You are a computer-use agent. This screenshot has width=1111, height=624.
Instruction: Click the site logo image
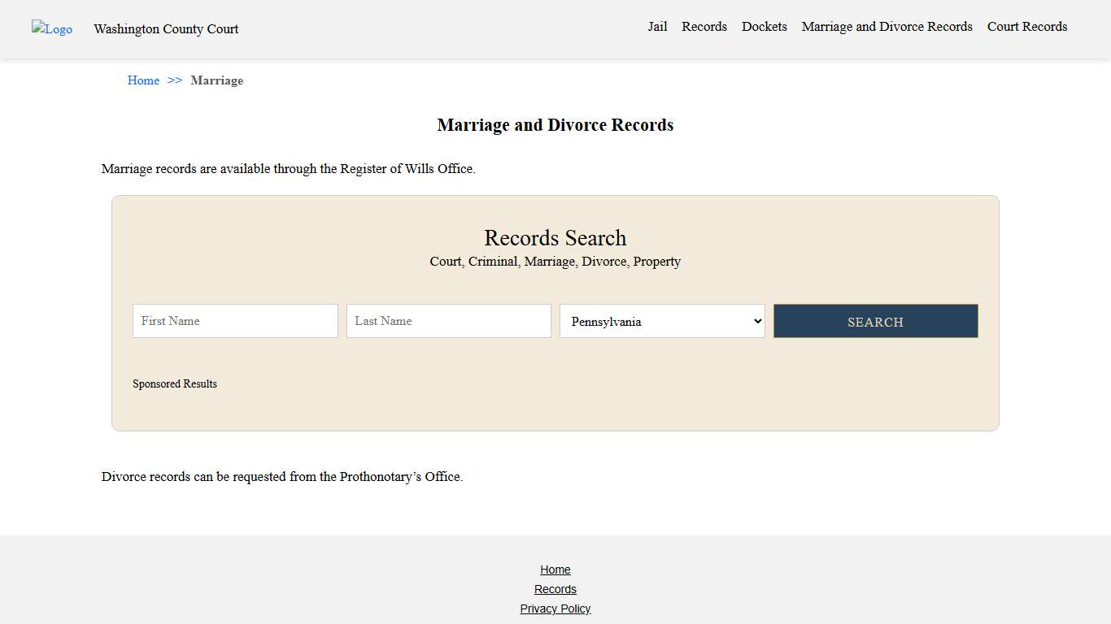click(x=51, y=29)
